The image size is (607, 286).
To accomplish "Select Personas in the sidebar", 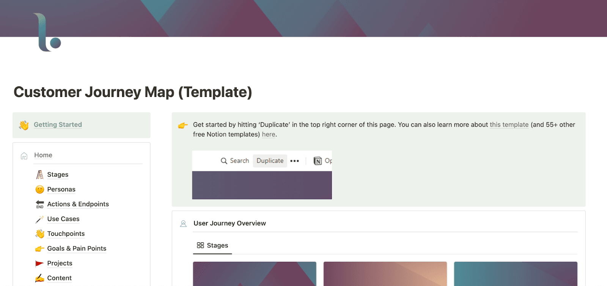I will (61, 189).
